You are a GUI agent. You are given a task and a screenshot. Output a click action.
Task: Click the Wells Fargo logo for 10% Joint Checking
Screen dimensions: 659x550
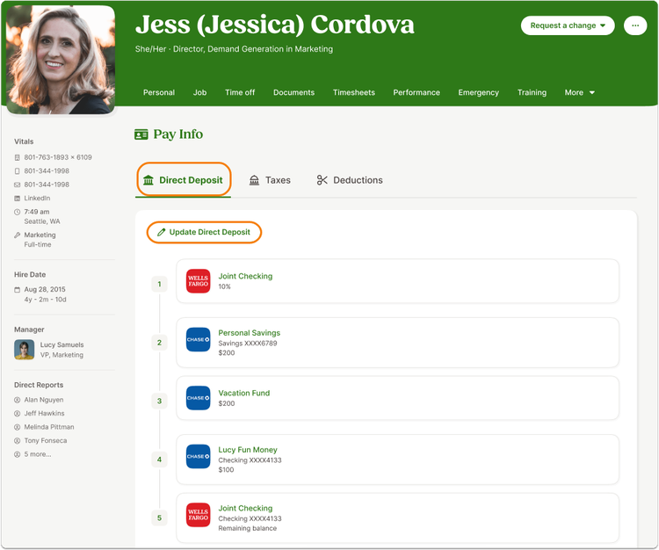click(x=199, y=281)
